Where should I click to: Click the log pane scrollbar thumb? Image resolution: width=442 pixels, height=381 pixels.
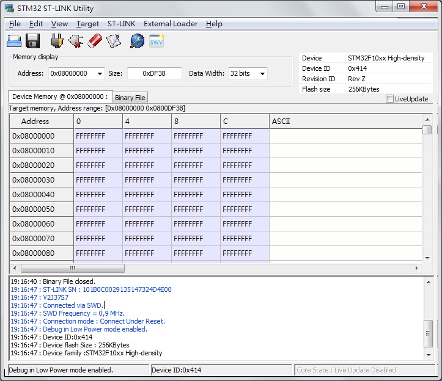tap(428, 334)
